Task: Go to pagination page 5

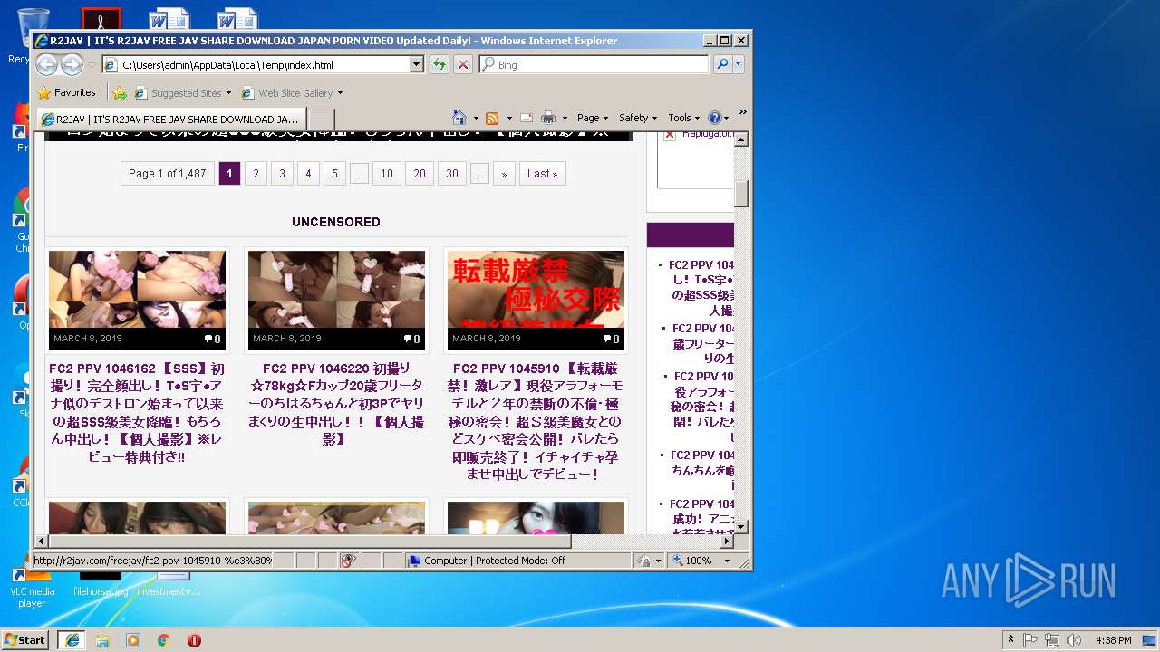Action: pyautogui.click(x=334, y=174)
